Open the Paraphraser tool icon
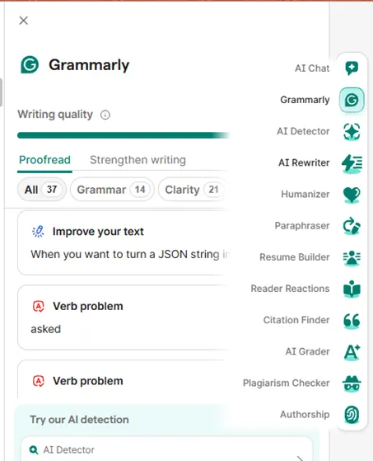This screenshot has height=461, width=373. tap(352, 226)
